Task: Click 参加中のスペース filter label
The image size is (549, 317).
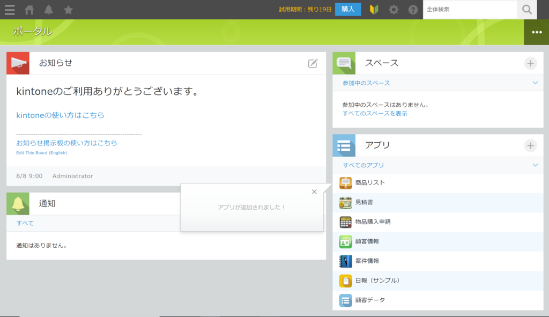Action: pyautogui.click(x=366, y=83)
